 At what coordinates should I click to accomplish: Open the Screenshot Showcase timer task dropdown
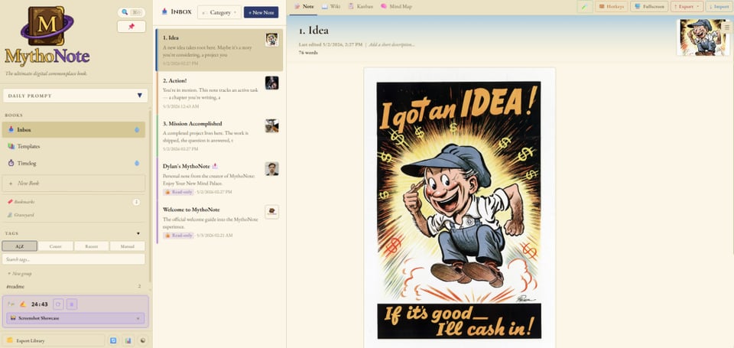[76, 318]
